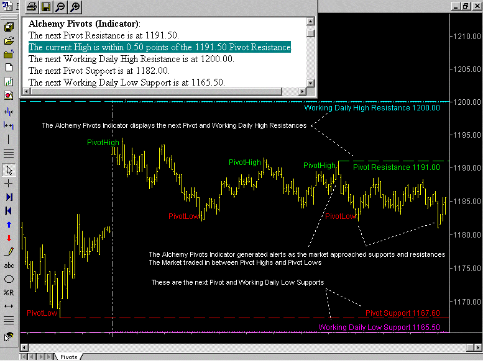This screenshot has height=361, width=483.
Task: Click the 'Pivot Resistance 1191.00' chart label
Action: [396, 167]
